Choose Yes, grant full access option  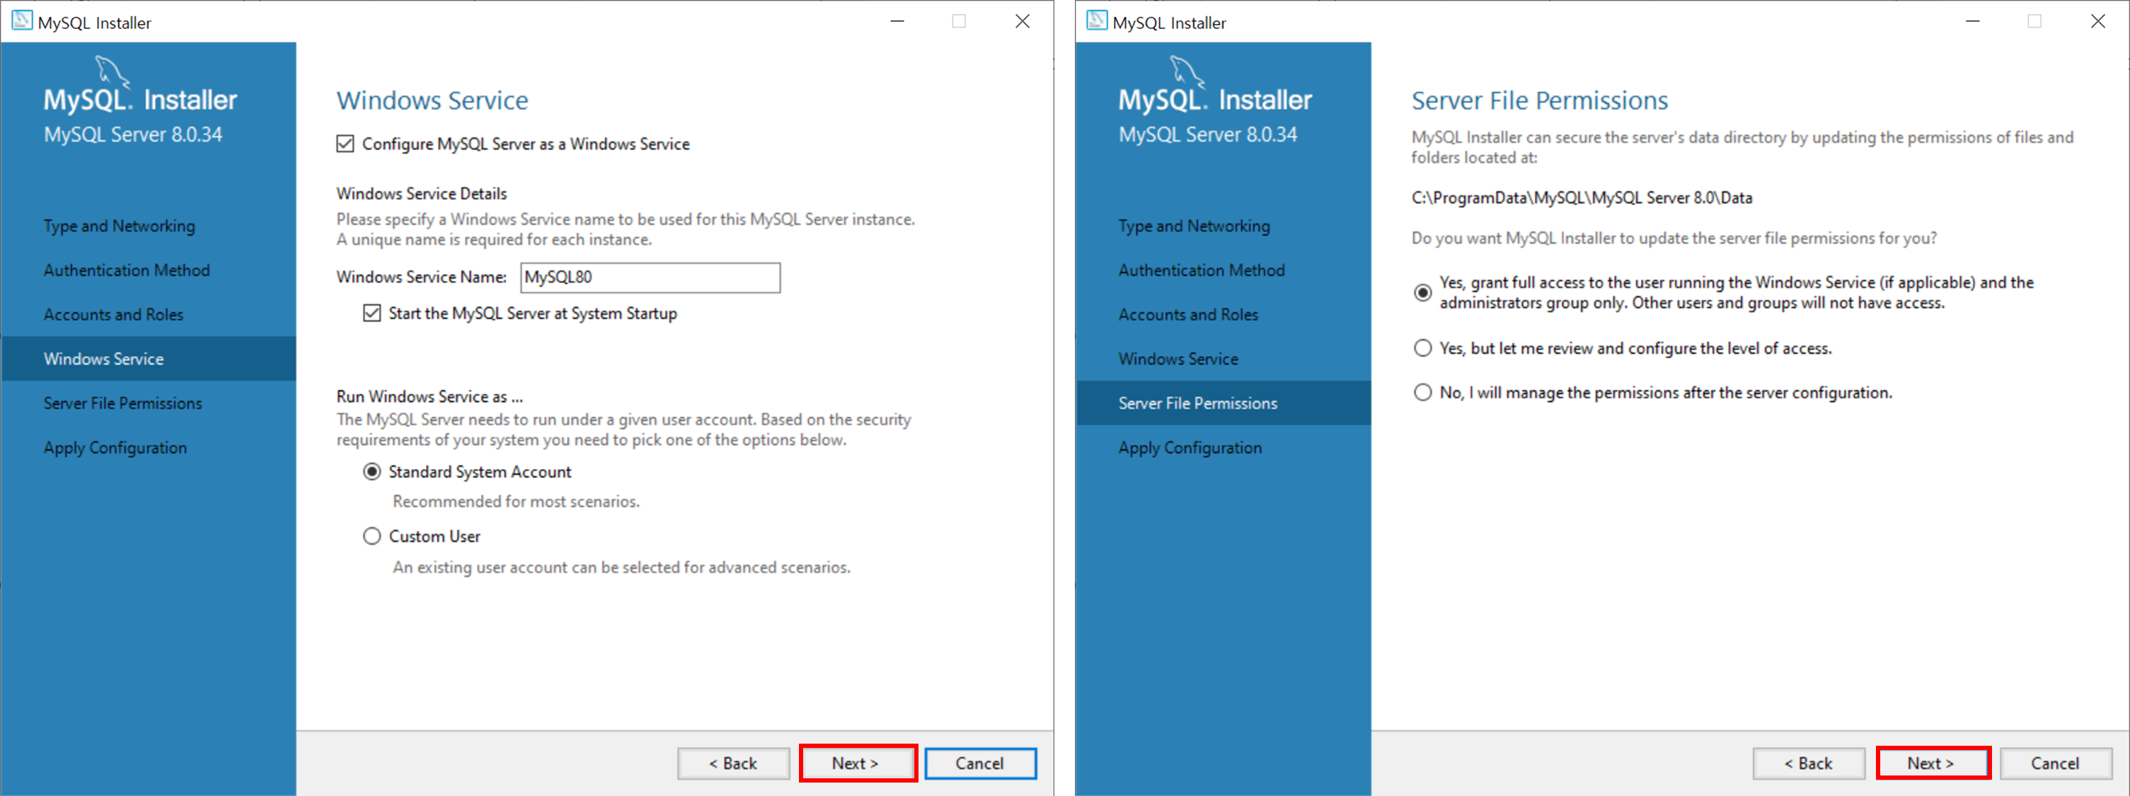click(1422, 293)
